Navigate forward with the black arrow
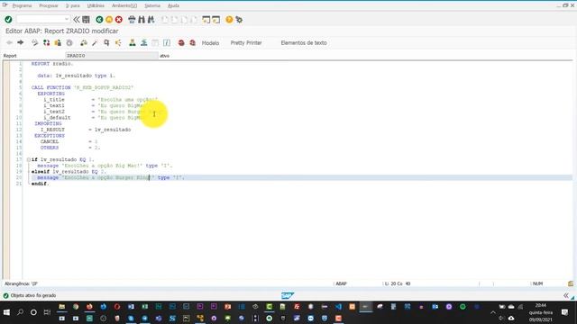Viewport: 577px width, 324px height. pyautogui.click(x=21, y=42)
